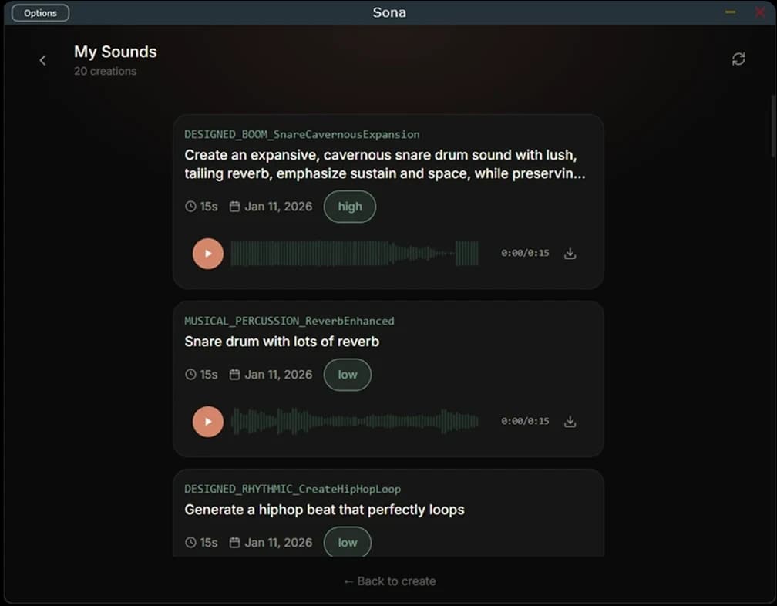
Task: Select the DESIGNED_RHYTHMIC_CreateHipHopLoop title
Action: [292, 489]
